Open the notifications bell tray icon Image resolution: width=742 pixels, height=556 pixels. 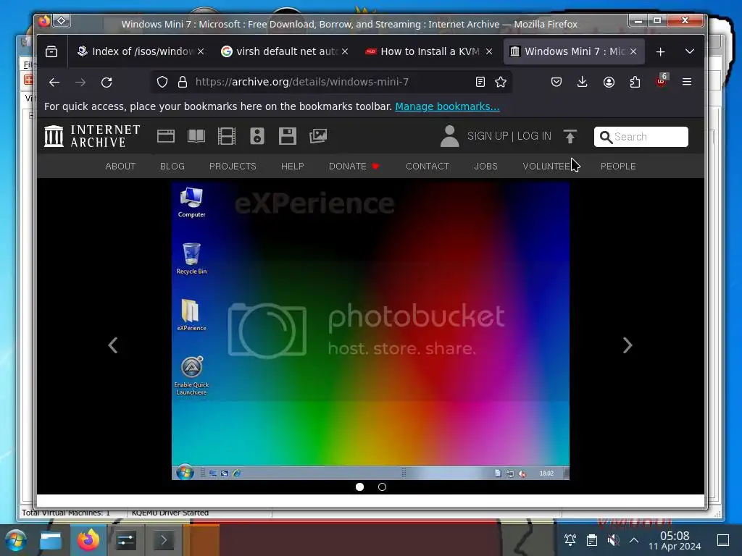(x=570, y=540)
